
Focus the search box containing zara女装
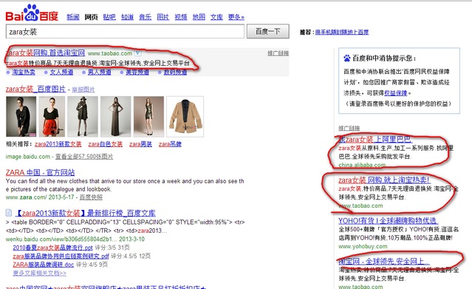[x=125, y=31]
